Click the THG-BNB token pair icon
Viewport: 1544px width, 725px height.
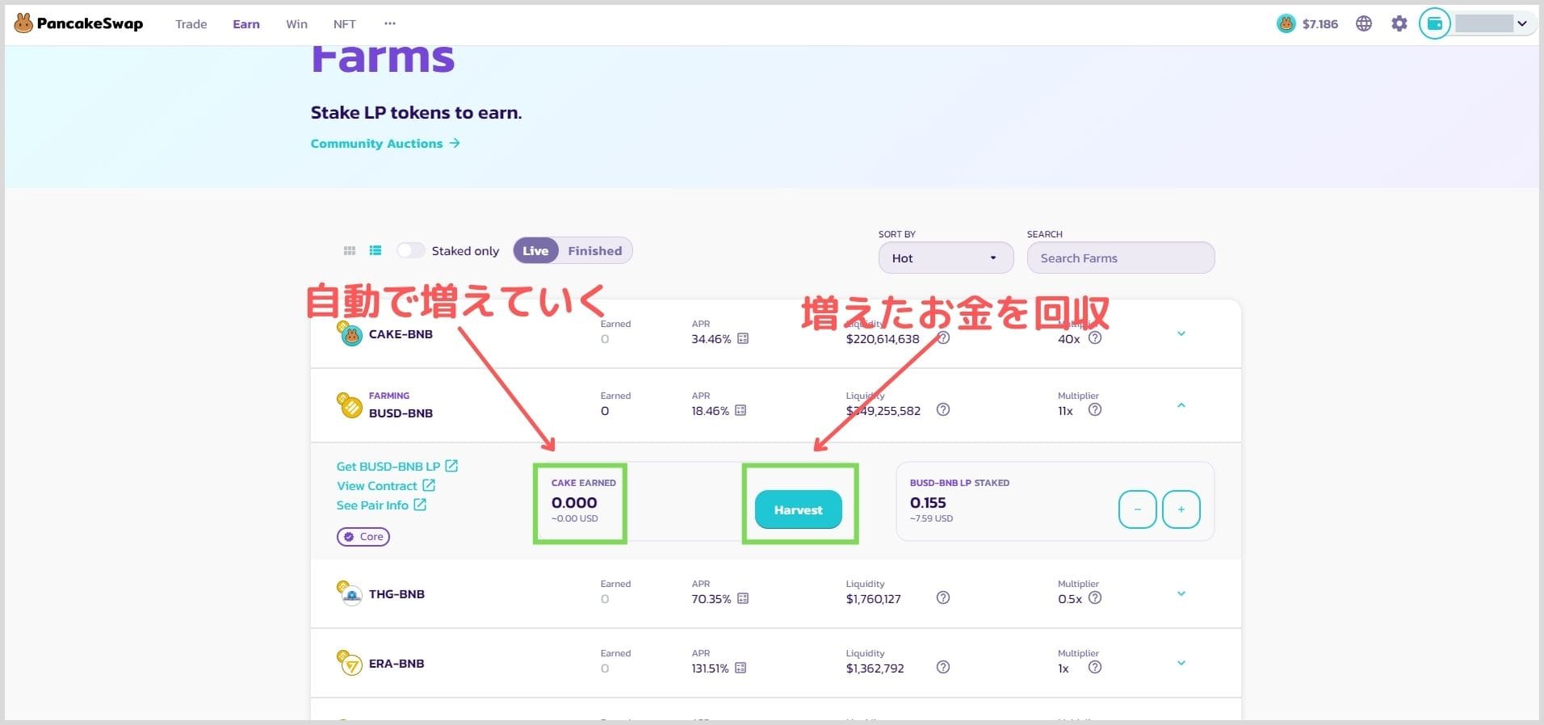[350, 593]
